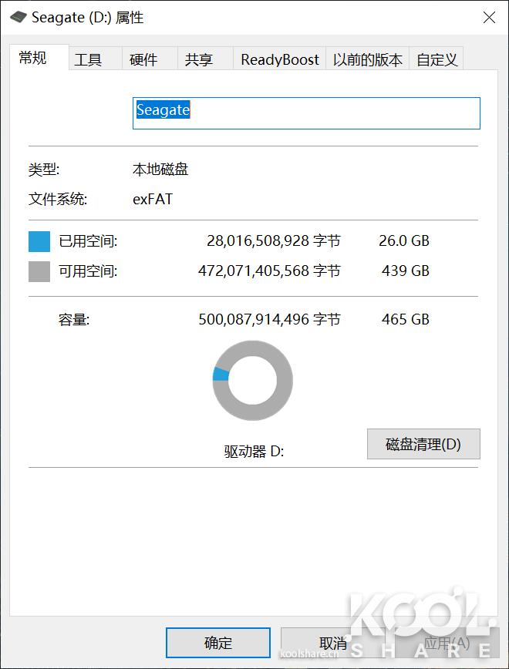Click the 28,016,508,928 字节 value

[274, 241]
